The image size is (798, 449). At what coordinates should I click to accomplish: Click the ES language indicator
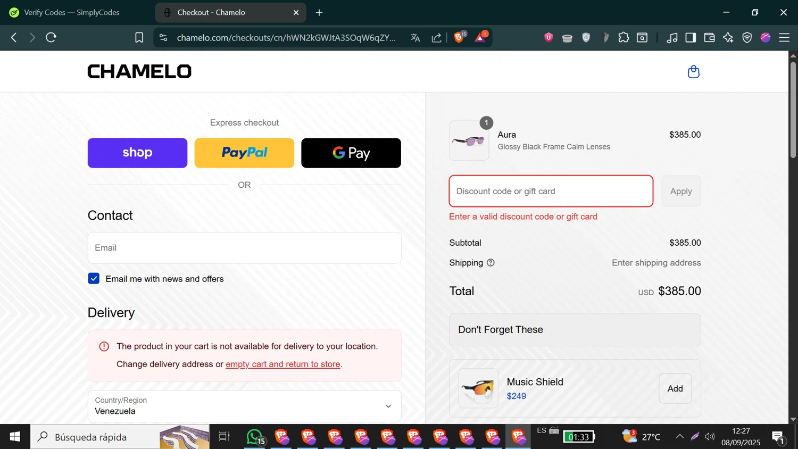pyautogui.click(x=542, y=430)
